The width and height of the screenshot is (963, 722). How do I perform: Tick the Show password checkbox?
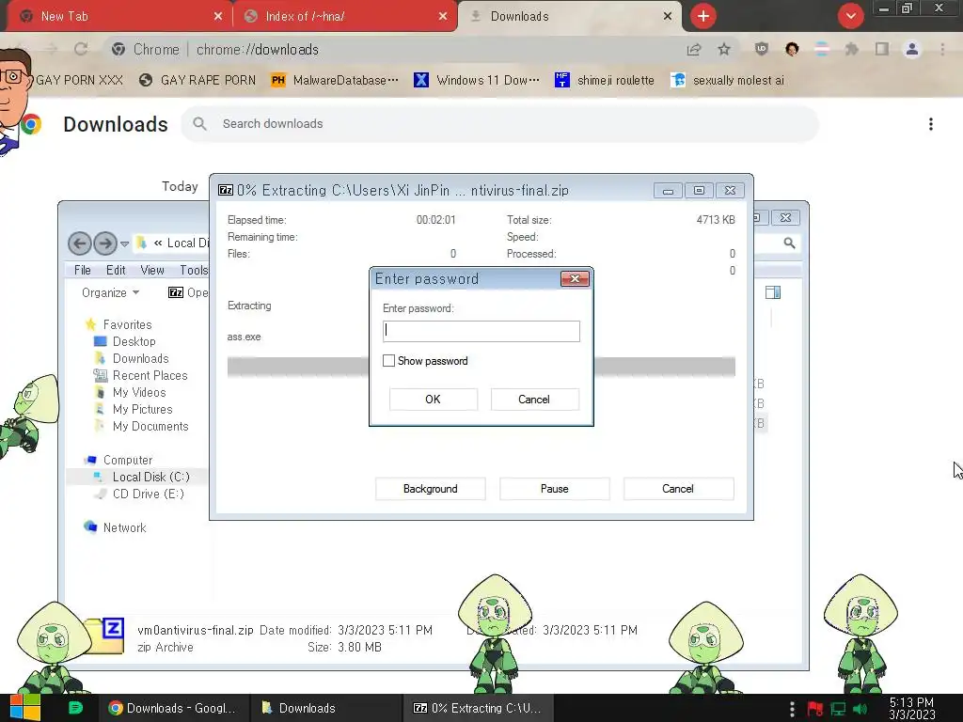coord(388,361)
